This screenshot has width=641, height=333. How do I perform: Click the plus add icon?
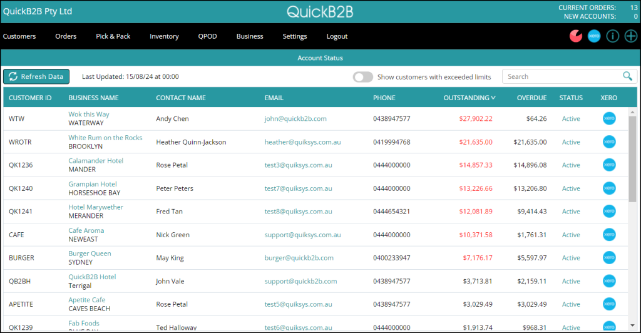pos(631,36)
